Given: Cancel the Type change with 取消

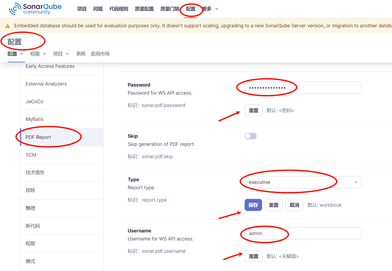Looking at the screenshot, I should (x=294, y=205).
